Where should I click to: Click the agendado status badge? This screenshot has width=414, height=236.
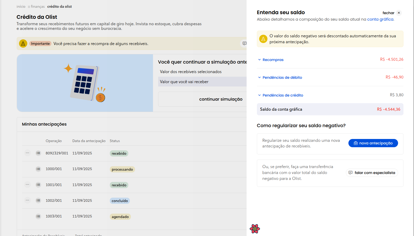coord(120,217)
